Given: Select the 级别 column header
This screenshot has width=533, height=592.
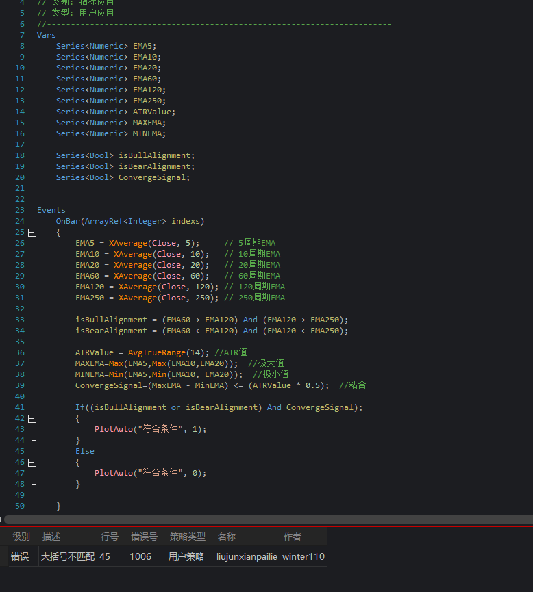Looking at the screenshot, I should 21,537.
